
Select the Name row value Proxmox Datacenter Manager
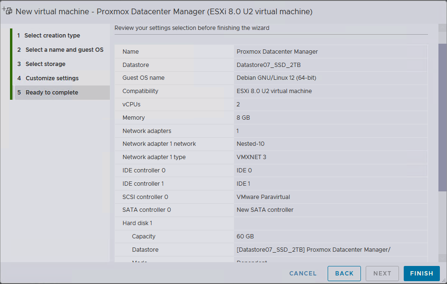tap(277, 51)
